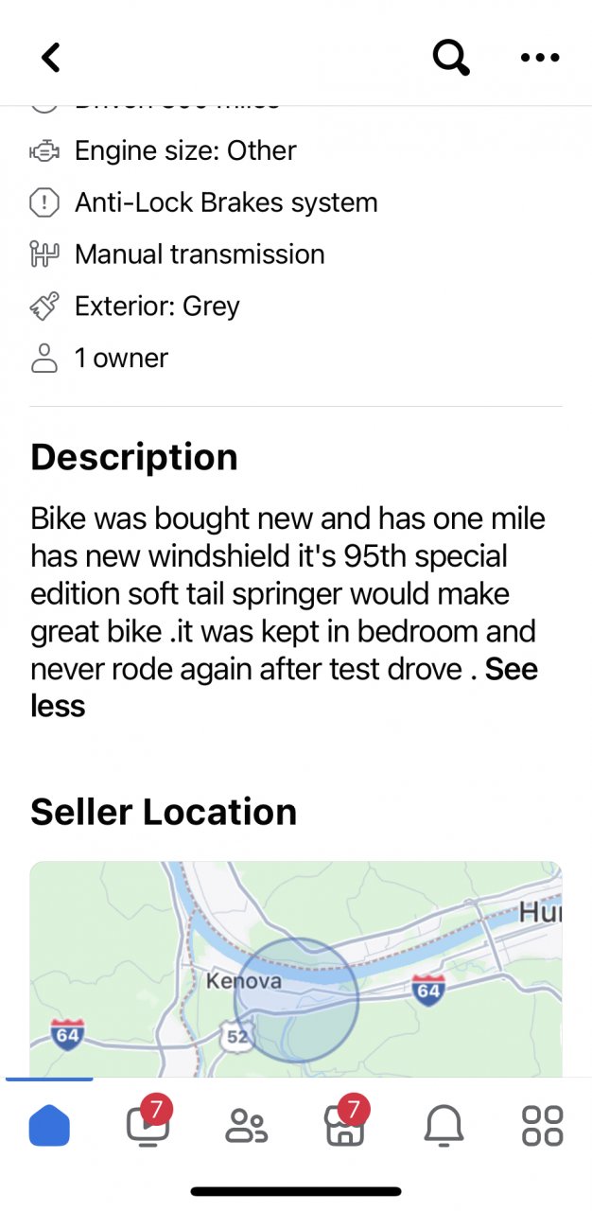Collapse description with See less
592x1211 pixels.
tap(58, 706)
